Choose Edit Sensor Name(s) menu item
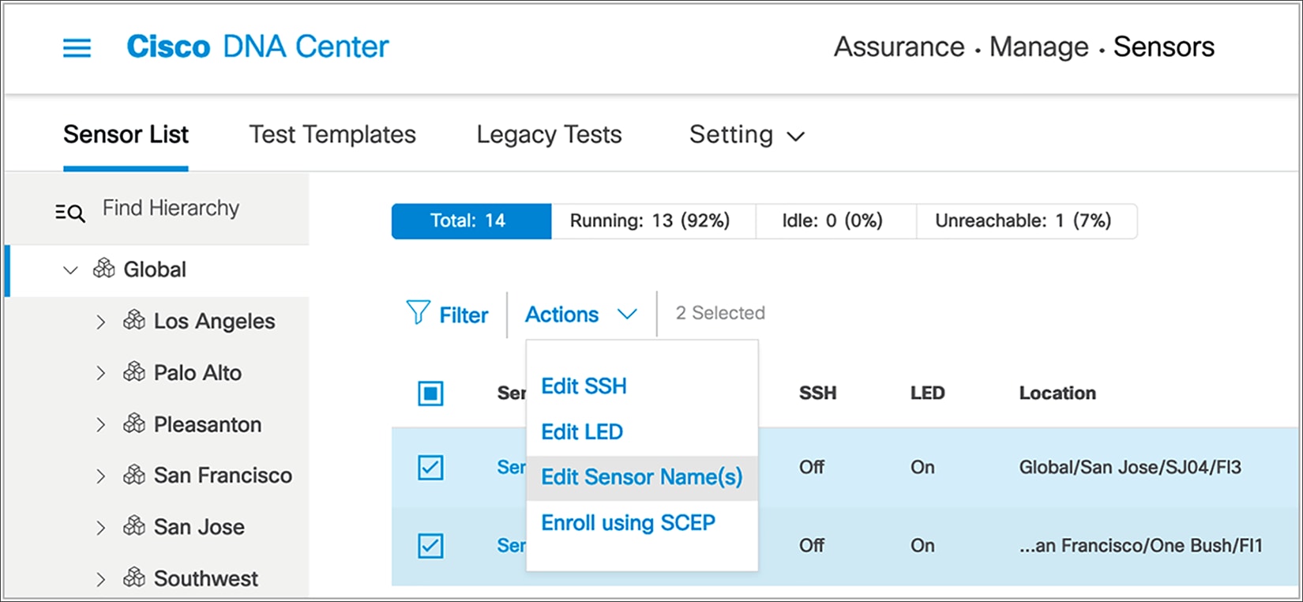Image resolution: width=1303 pixels, height=602 pixels. coord(642,477)
